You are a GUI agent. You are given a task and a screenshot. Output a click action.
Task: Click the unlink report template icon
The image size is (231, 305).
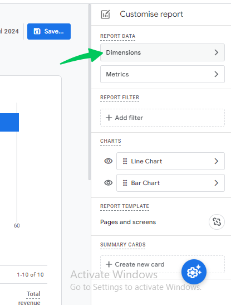tap(217, 222)
